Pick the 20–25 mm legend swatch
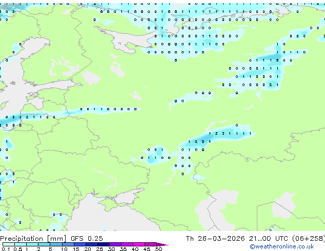This screenshot has width=325, height=251. point(92,244)
